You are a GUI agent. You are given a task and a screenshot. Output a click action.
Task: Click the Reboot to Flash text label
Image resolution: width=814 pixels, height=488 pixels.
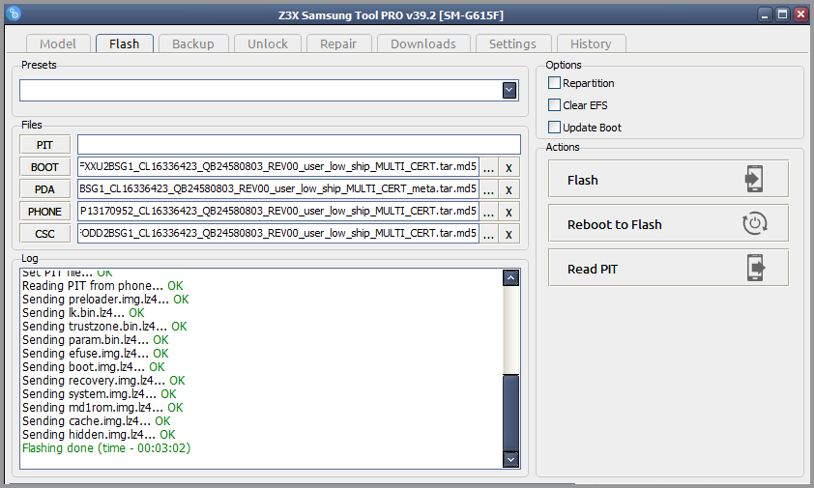(x=615, y=225)
